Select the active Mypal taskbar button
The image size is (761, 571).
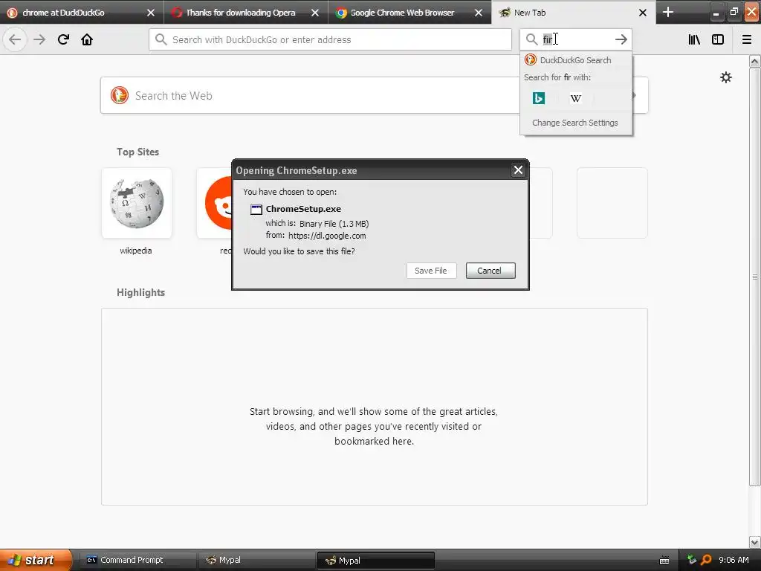click(375, 561)
